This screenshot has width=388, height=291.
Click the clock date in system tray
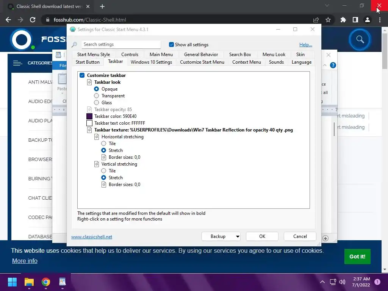pos(361,282)
